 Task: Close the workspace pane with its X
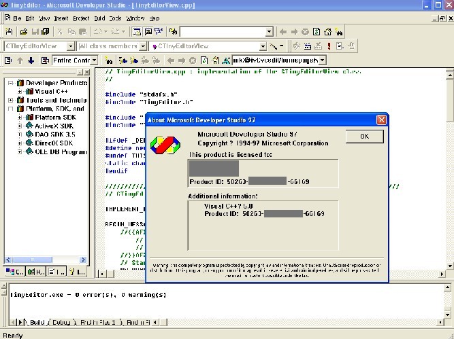coord(87,72)
